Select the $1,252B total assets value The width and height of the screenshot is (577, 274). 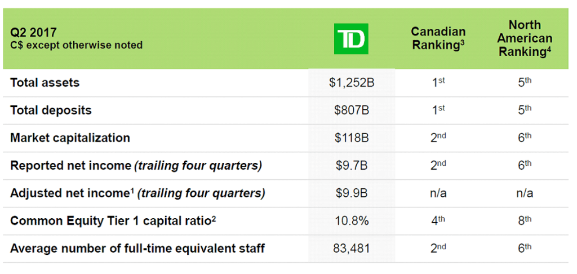pyautogui.click(x=352, y=83)
